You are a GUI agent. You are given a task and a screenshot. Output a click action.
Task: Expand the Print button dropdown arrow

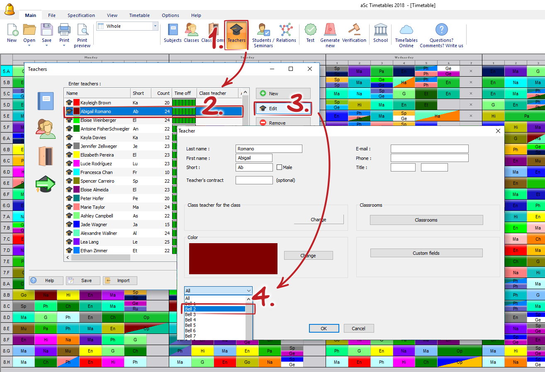64,45
